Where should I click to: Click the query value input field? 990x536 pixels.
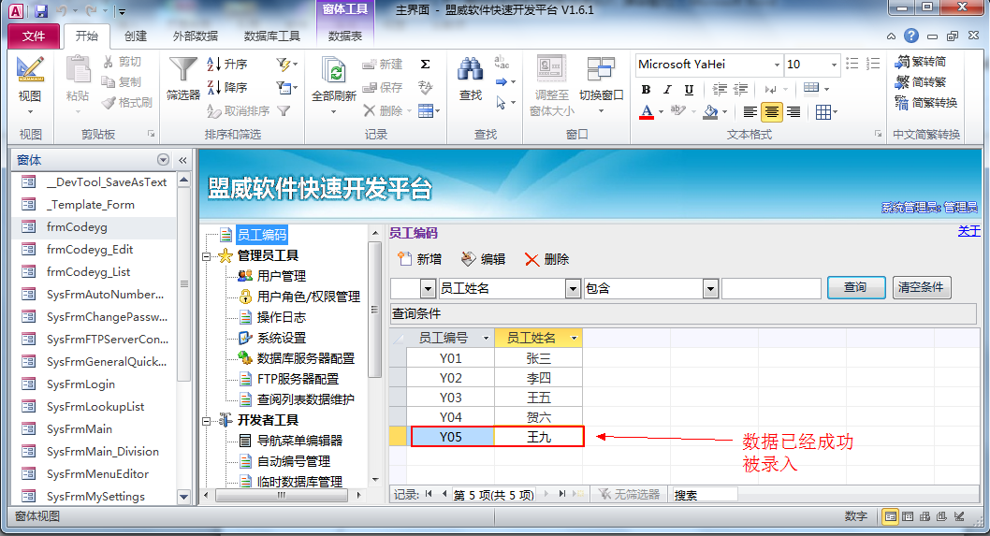click(771, 288)
